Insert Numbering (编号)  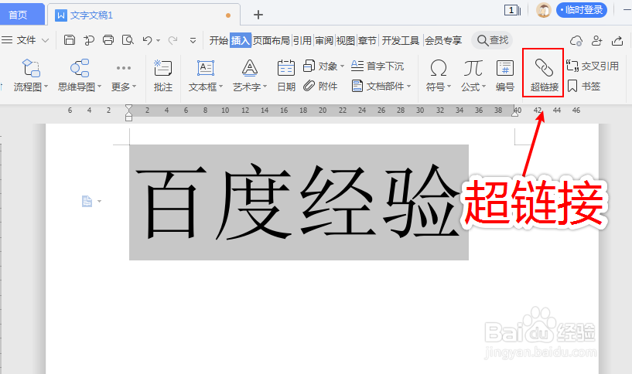[x=504, y=75]
